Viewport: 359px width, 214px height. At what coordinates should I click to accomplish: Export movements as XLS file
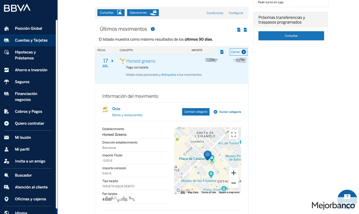tap(239, 30)
